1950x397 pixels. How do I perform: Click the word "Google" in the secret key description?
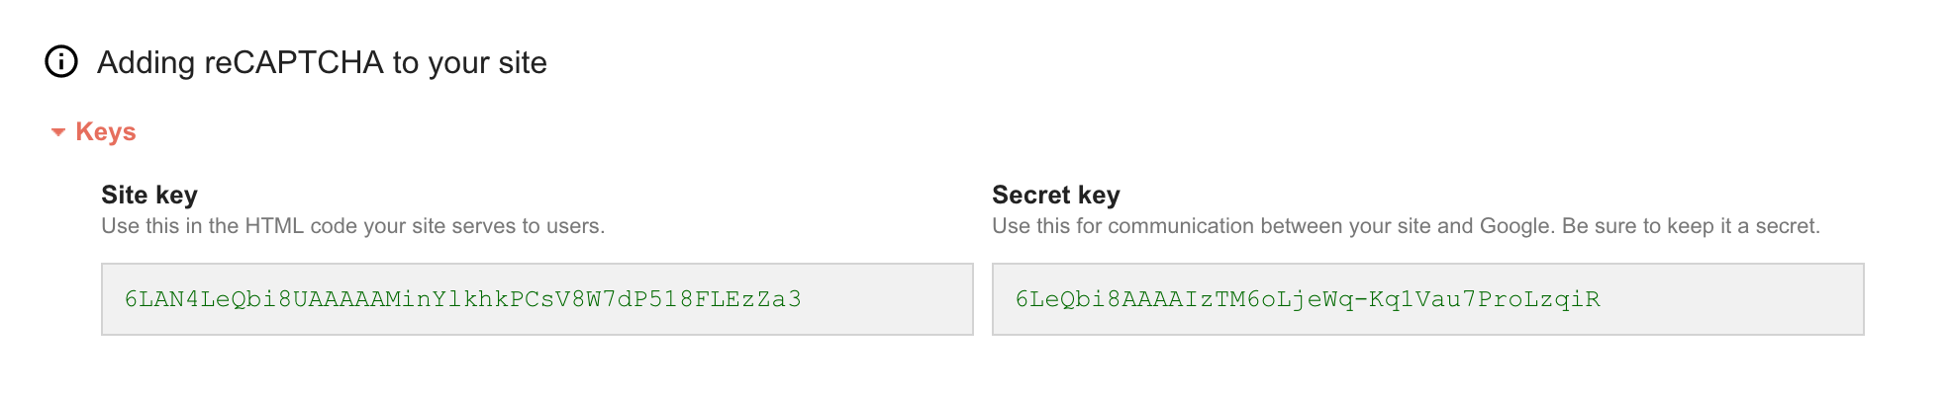point(1515,226)
